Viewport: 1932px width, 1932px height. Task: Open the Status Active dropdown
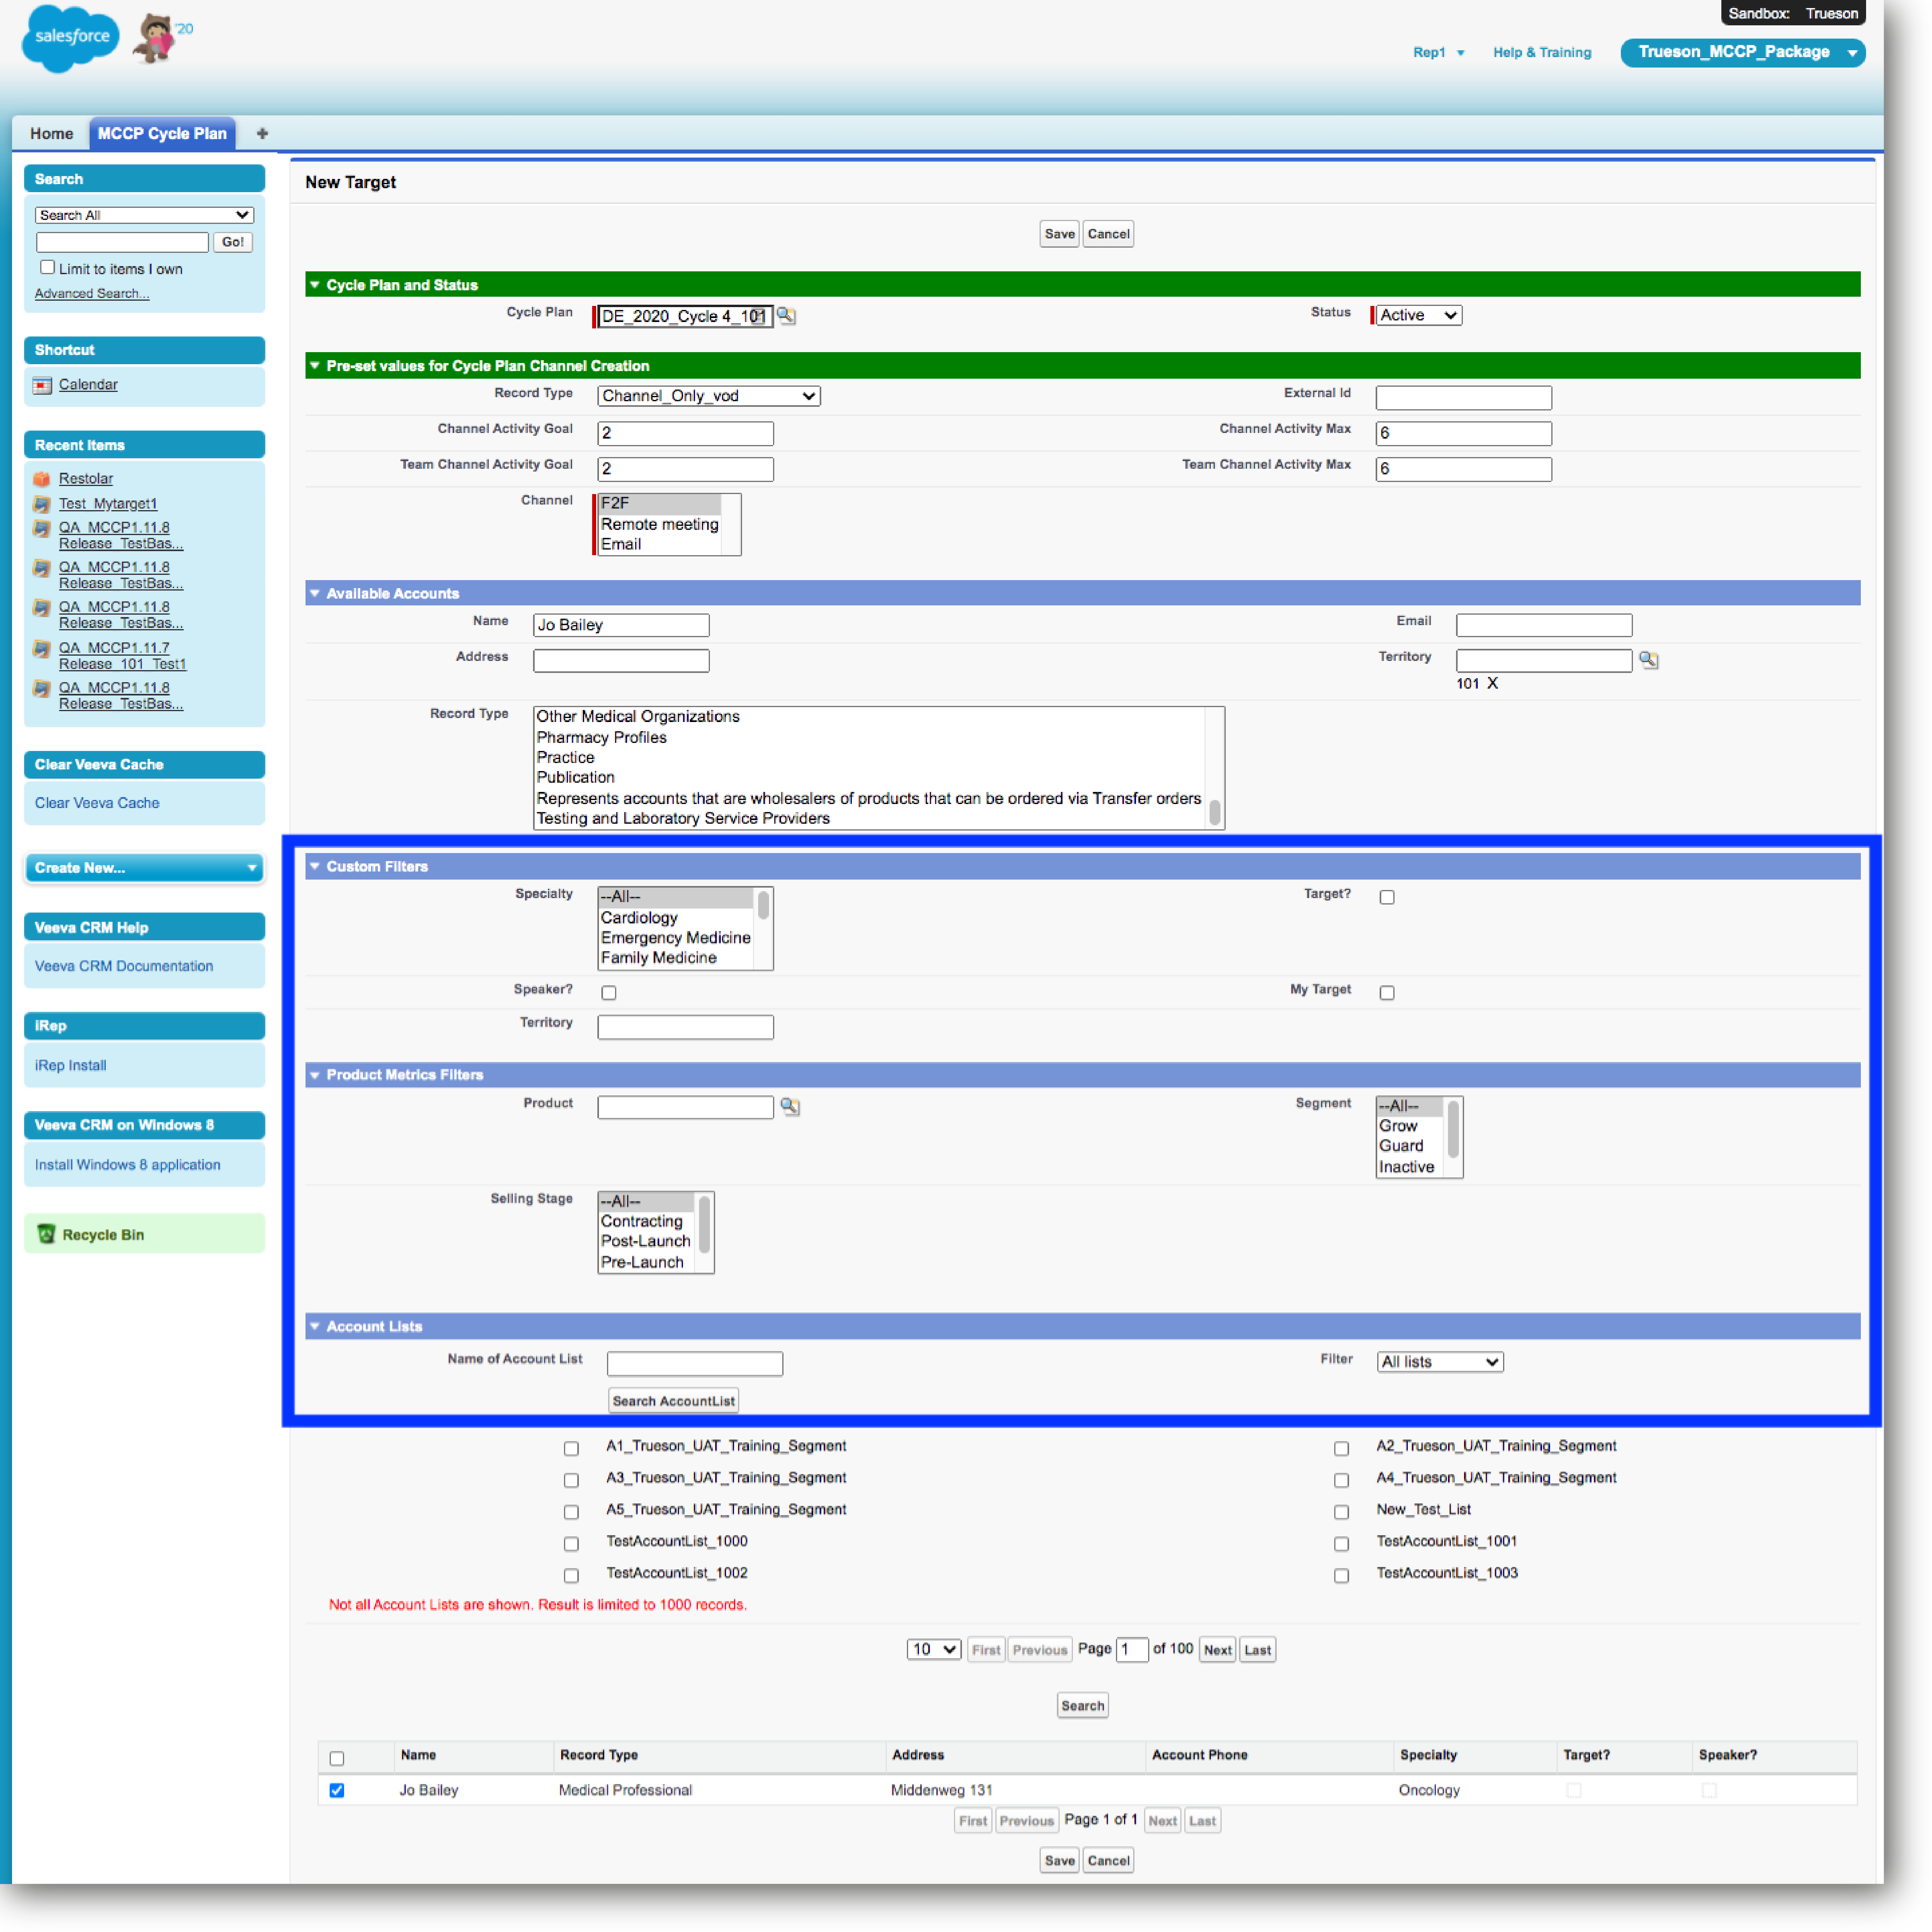point(1419,315)
